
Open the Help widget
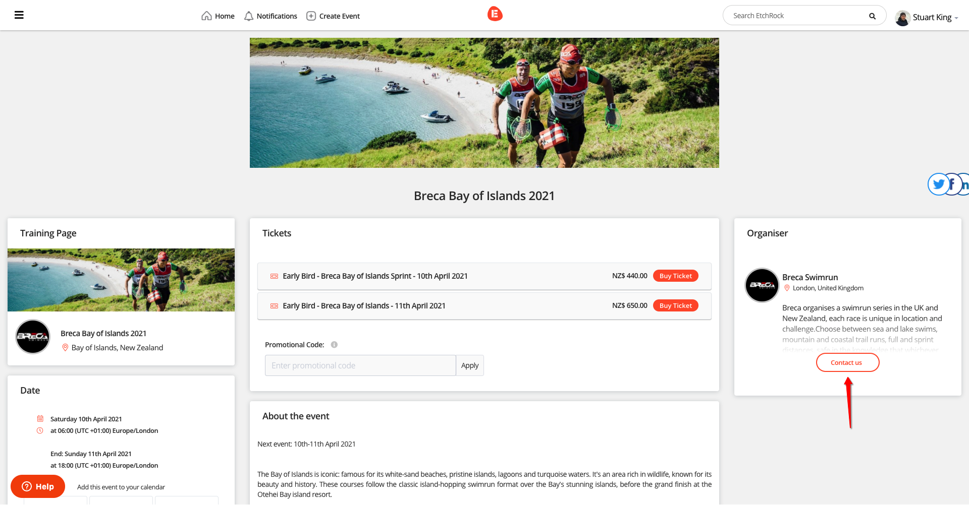coord(38,486)
